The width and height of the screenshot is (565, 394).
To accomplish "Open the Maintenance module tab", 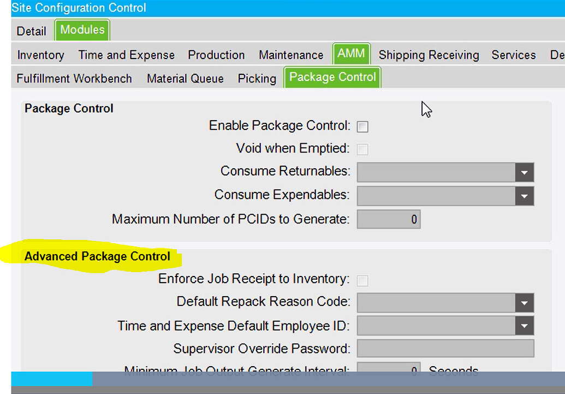I will (290, 55).
